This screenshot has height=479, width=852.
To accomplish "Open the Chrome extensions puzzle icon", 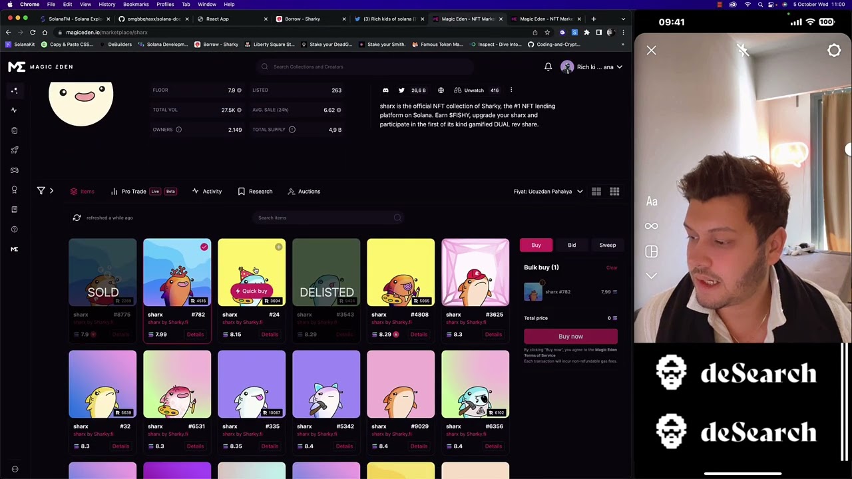I will (x=586, y=32).
